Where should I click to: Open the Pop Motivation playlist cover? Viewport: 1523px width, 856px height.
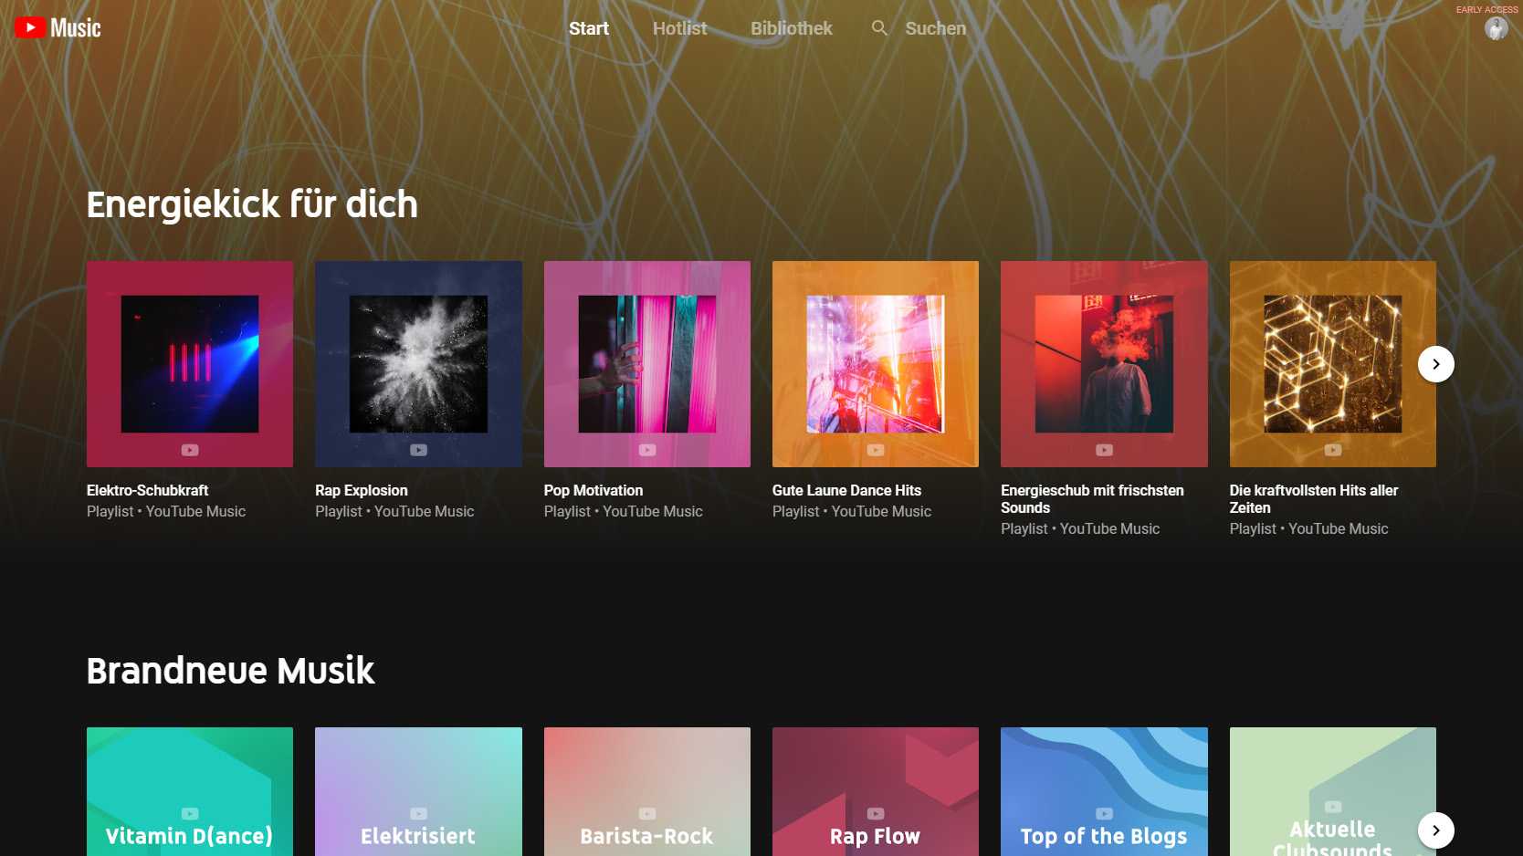click(x=647, y=364)
